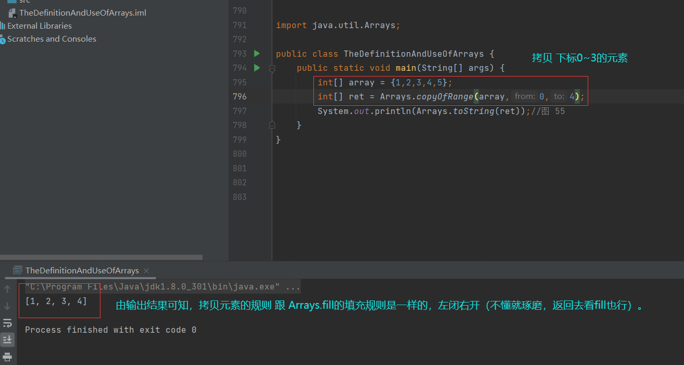
Task: Click Up the Stack Trace arrow
Action: click(x=7, y=289)
